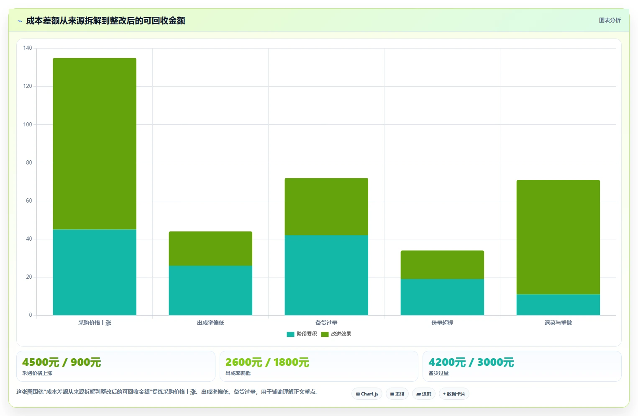Image resolution: width=638 pixels, height=416 pixels.
Task: Click 备货过量 caption in third card
Action: pyautogui.click(x=438, y=373)
